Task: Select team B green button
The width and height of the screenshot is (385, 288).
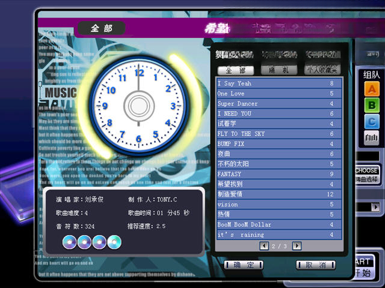Action: [x=372, y=106]
